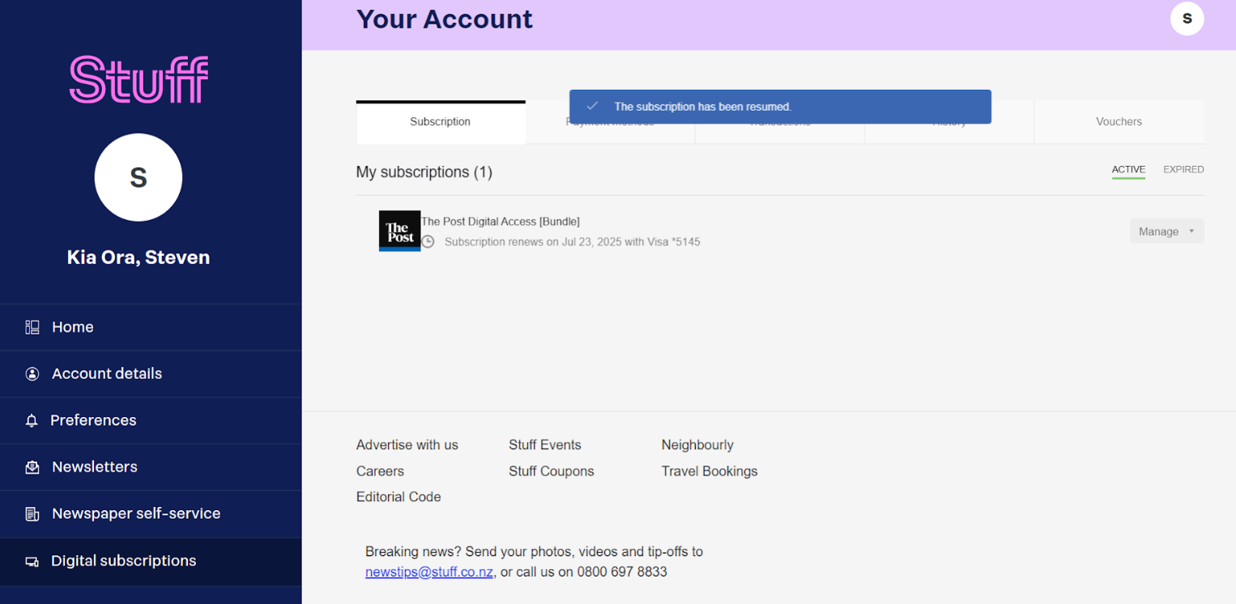The image size is (1236, 604).
Task: Click the clock icon beside renewal date
Action: click(428, 242)
